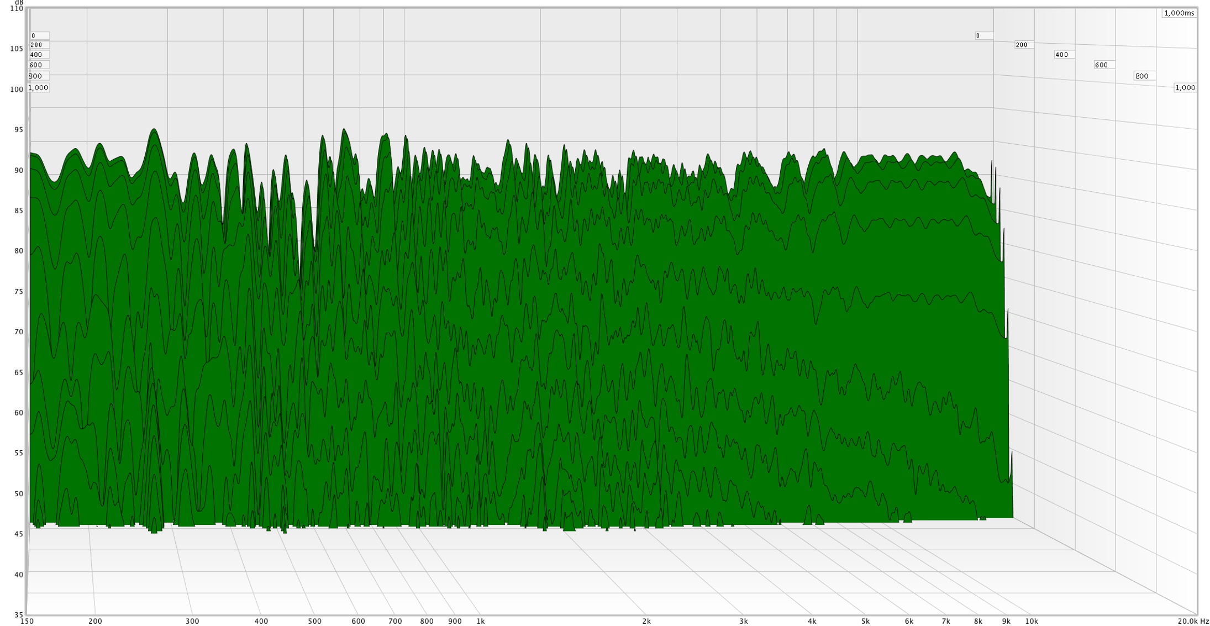Click the dB unit label above the axis
The height and width of the screenshot is (626, 1210).
[x=19, y=3]
